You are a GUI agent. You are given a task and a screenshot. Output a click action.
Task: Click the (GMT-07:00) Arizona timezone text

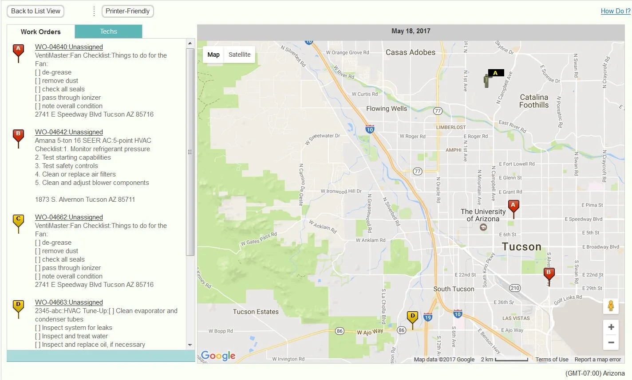(x=595, y=373)
